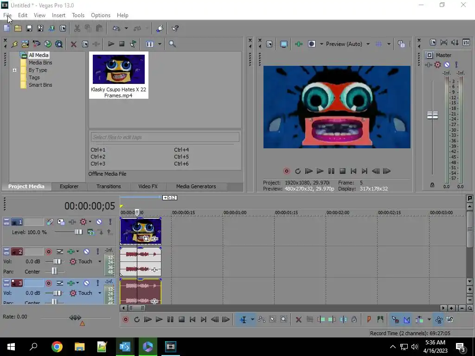The width and height of the screenshot is (475, 356).
Task: Start media preview in Project Media toolbar
Action: pos(111,44)
